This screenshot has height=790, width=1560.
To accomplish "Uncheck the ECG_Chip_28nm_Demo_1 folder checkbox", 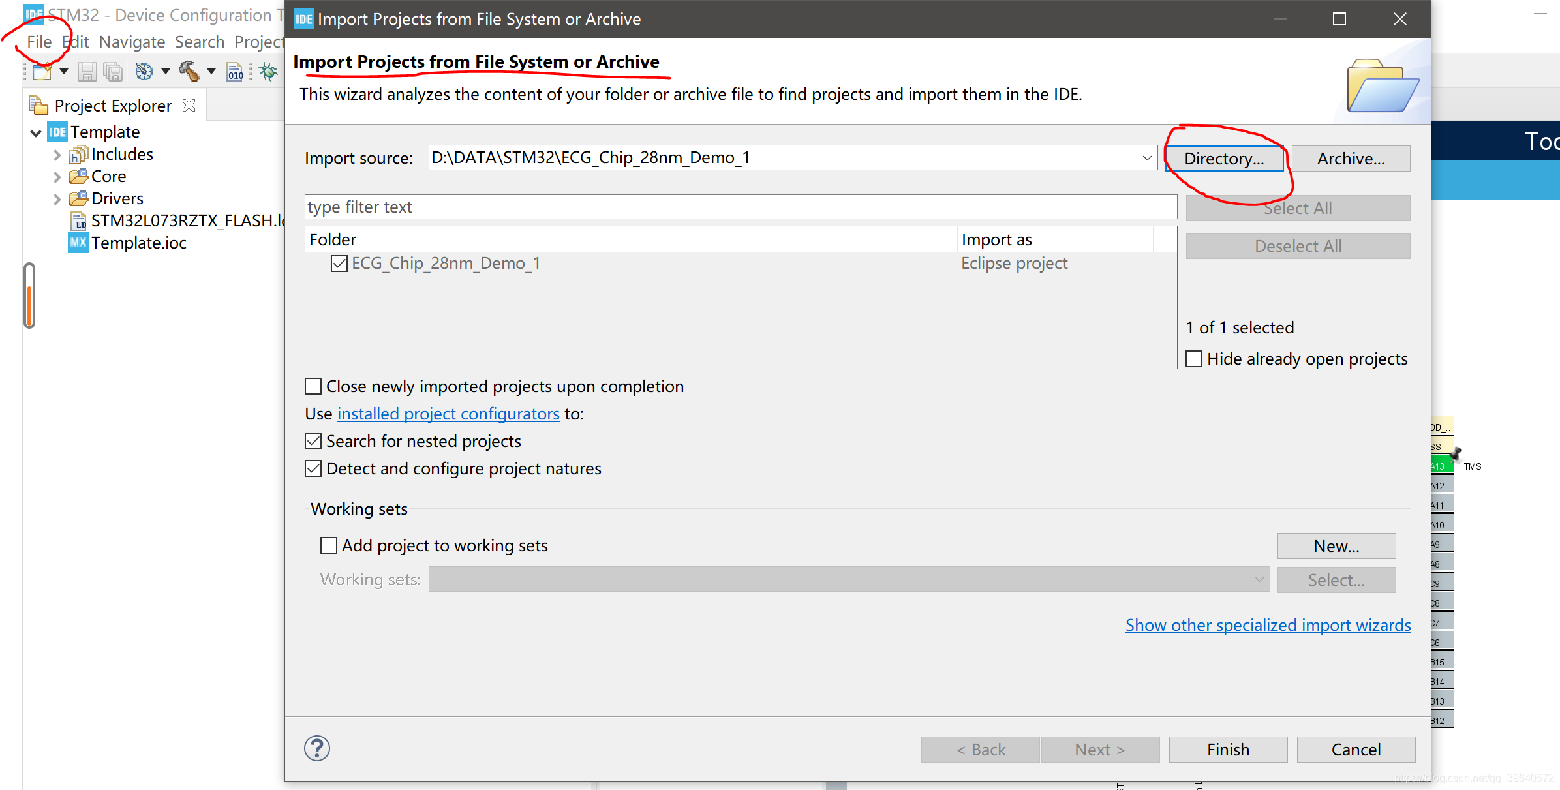I will [x=339, y=264].
